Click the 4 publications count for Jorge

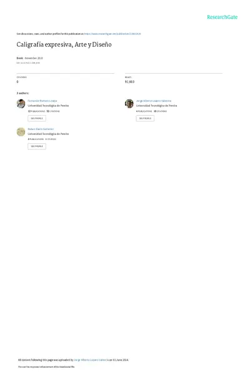pyautogui.click(x=144, y=111)
